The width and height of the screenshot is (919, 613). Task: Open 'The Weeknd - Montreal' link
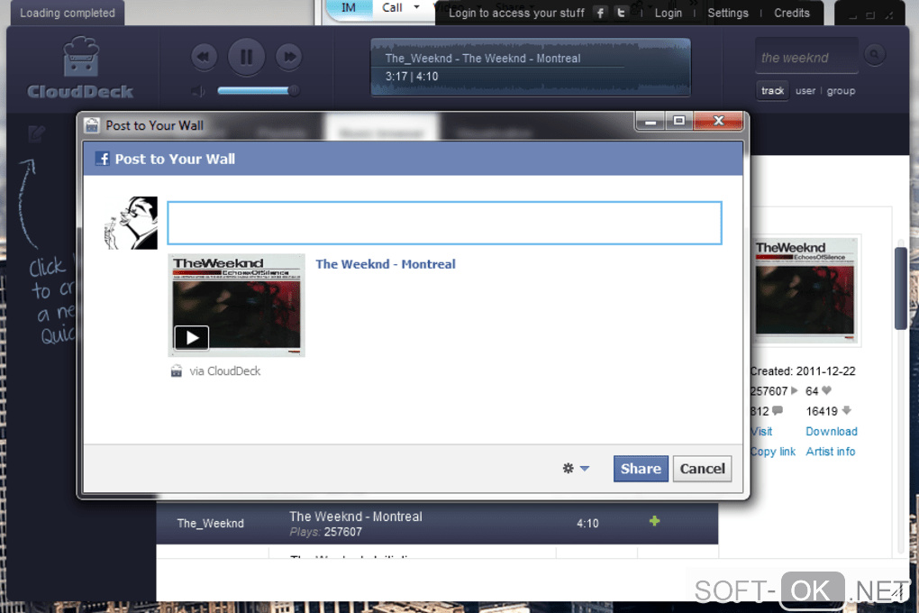[385, 264]
